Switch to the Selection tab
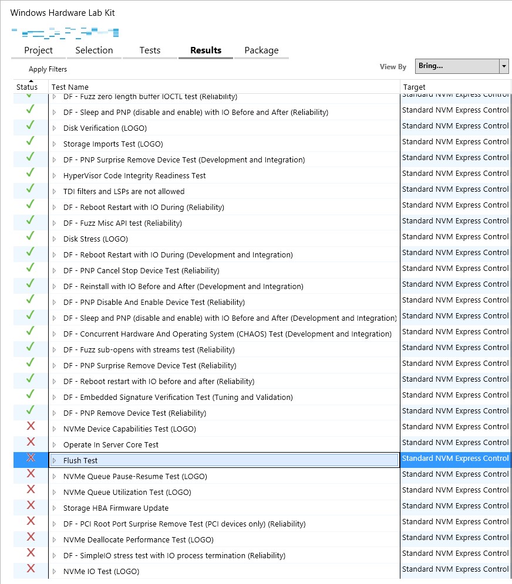Viewport: 512px width, 584px height. pos(94,50)
